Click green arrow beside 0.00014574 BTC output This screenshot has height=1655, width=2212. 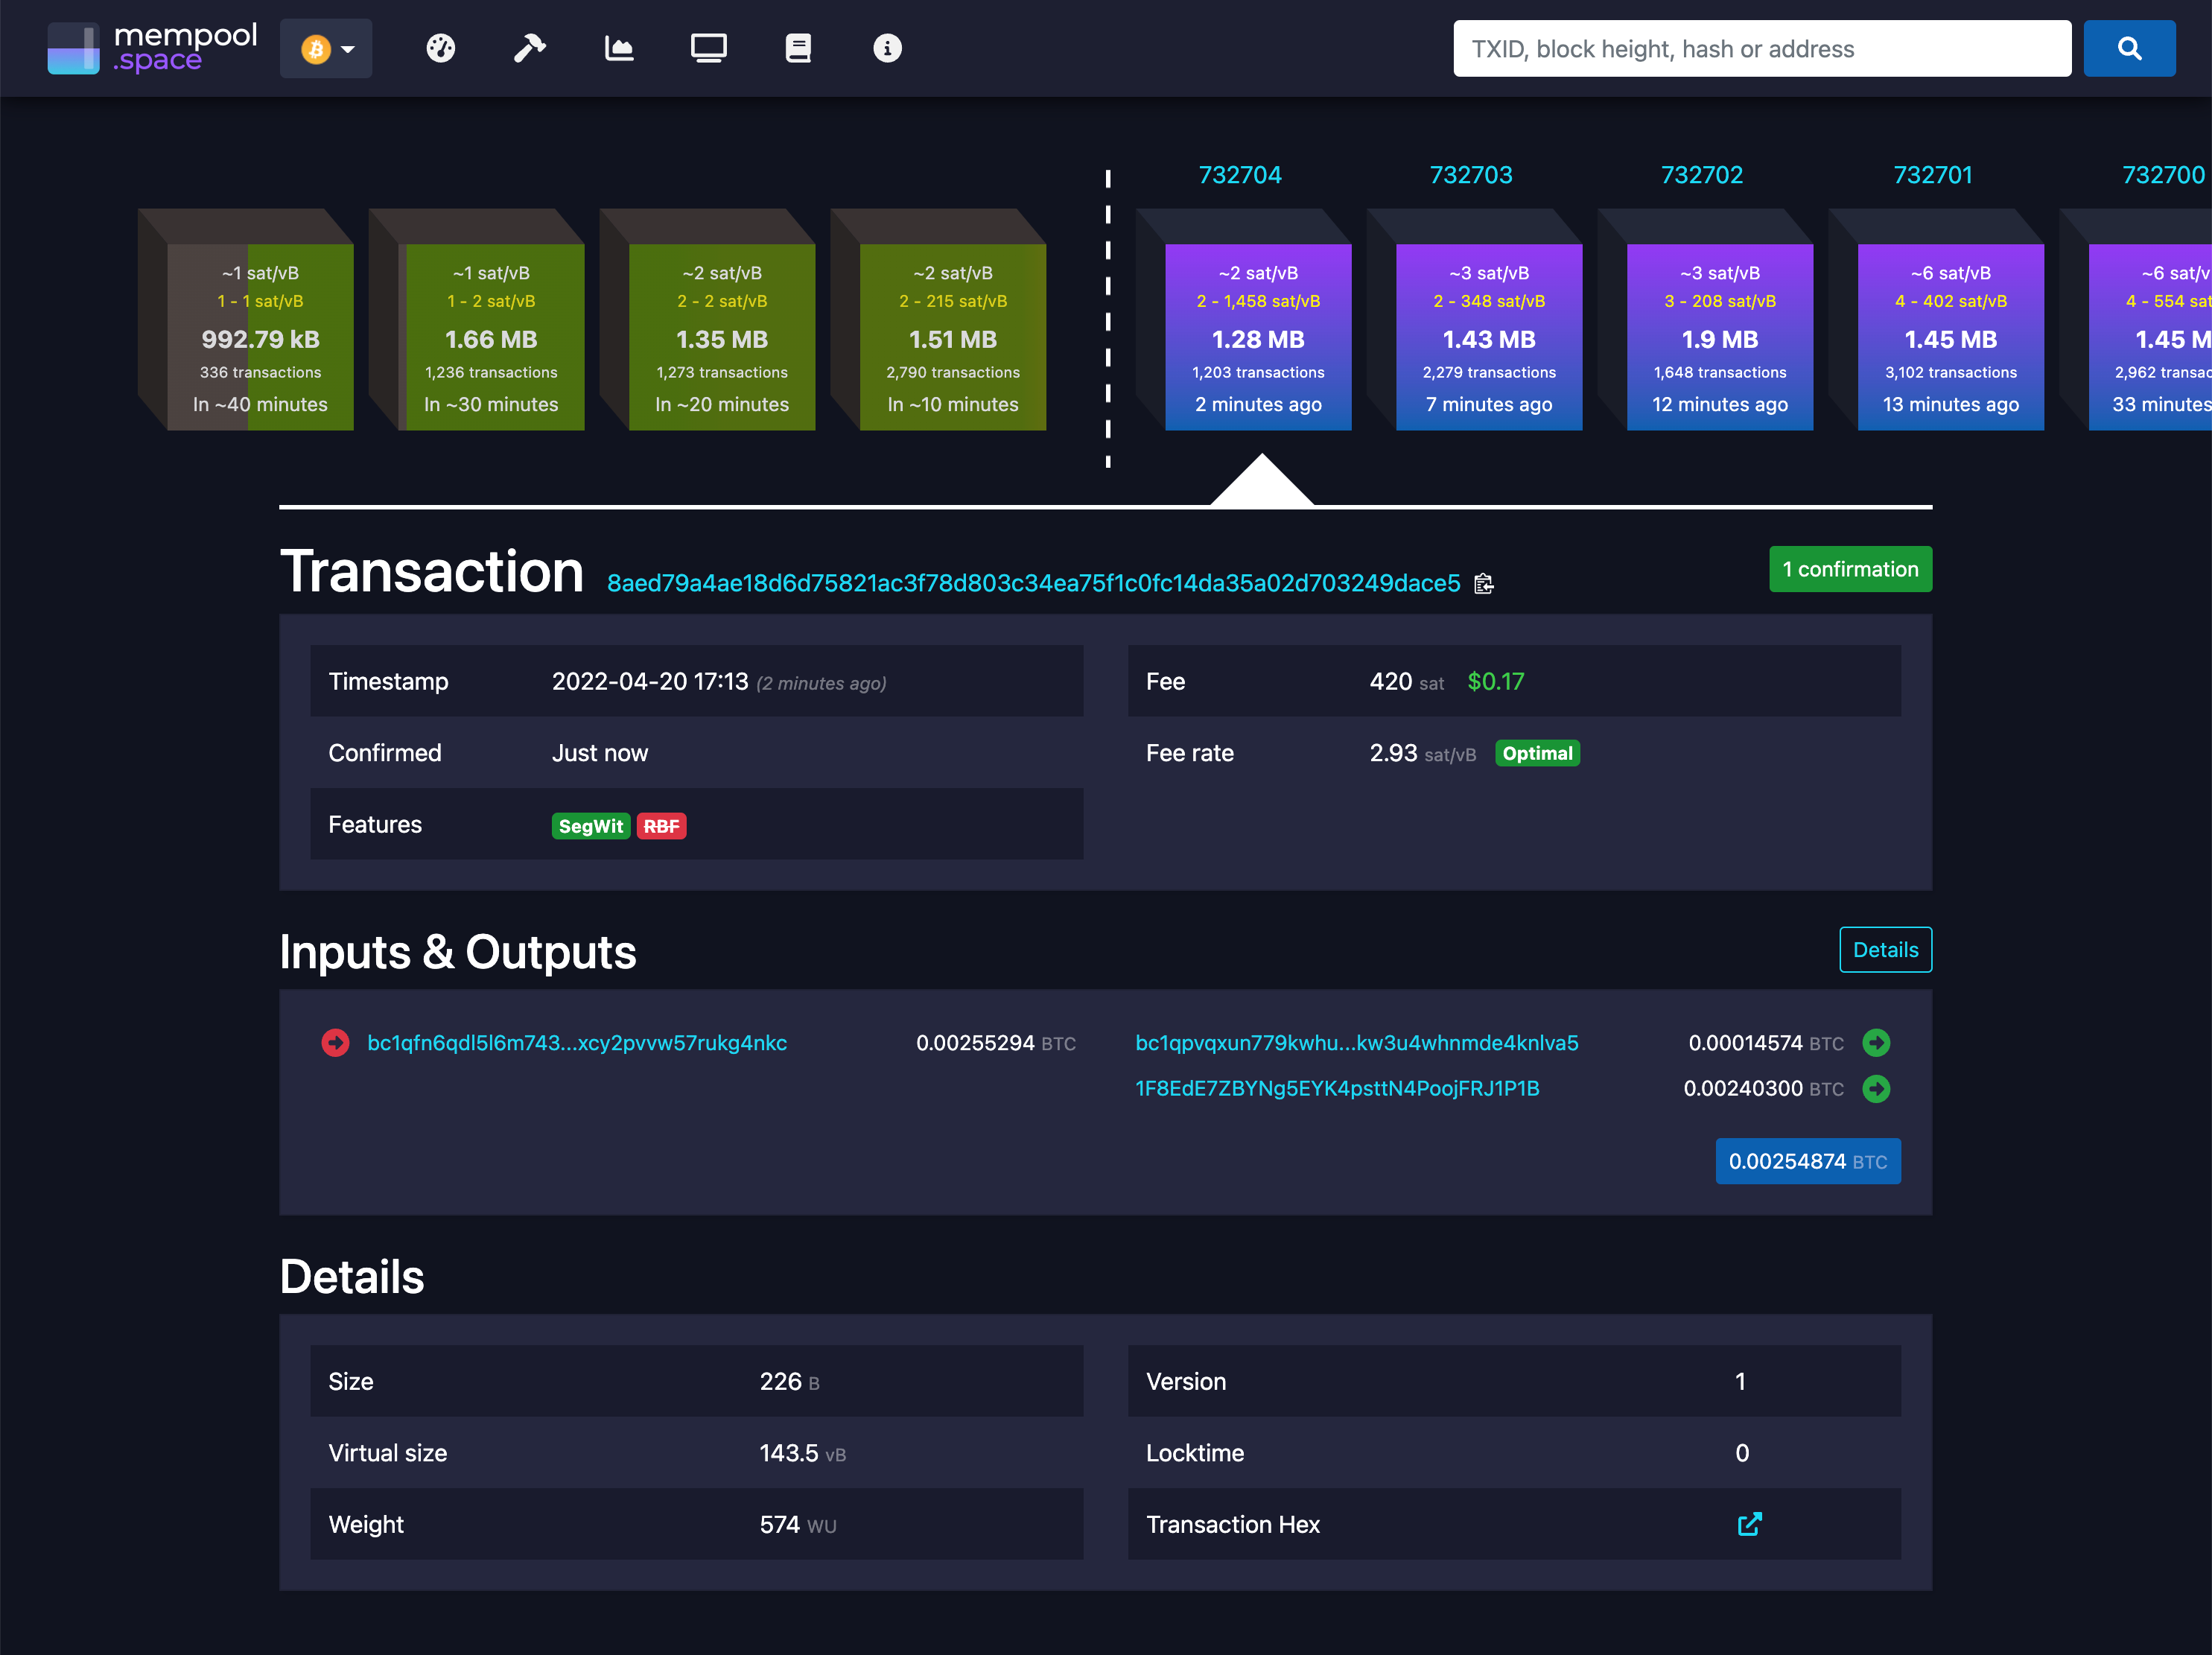tap(1876, 1043)
